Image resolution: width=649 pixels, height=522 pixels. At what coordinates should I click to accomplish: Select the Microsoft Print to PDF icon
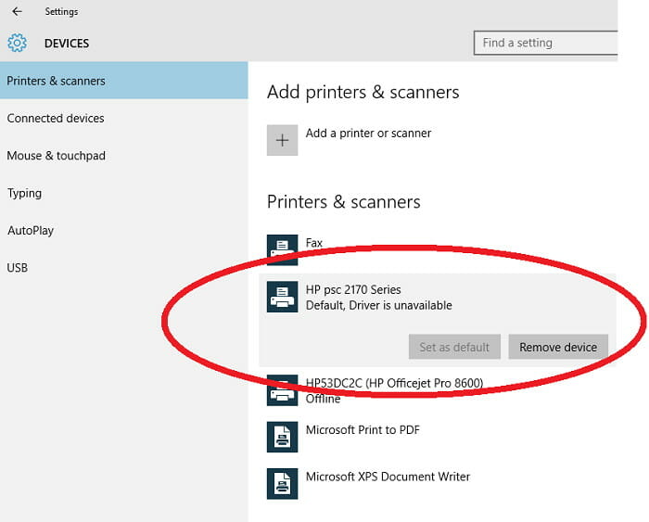pos(282,437)
